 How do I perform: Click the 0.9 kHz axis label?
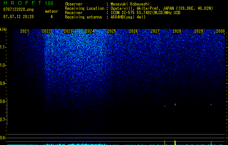click(3, 83)
